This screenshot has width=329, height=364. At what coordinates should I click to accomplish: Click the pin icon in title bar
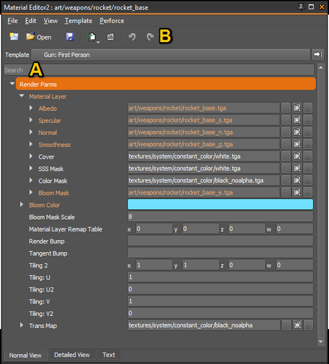point(301,7)
